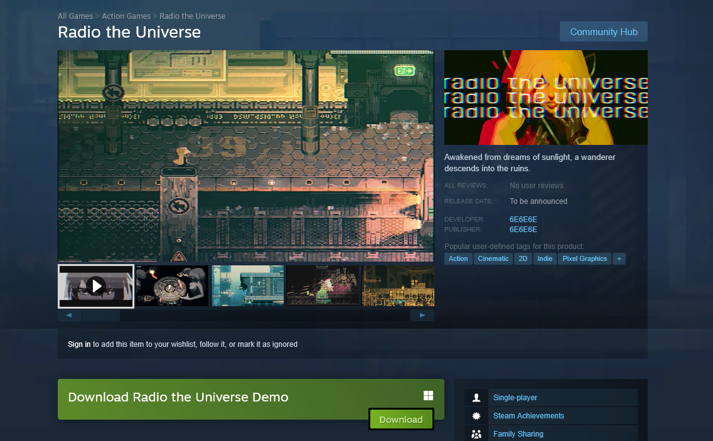Click the game capsule header image
This screenshot has height=441, width=713.
[545, 98]
